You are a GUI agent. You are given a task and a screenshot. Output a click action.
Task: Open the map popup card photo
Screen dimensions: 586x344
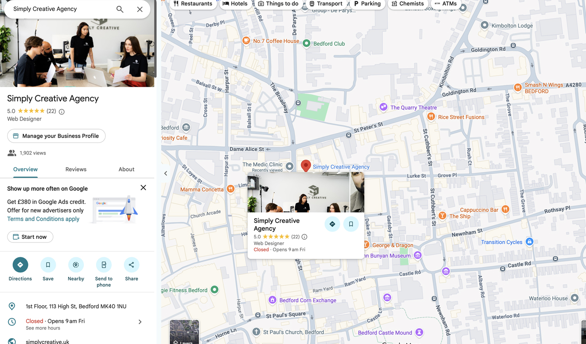click(298, 192)
